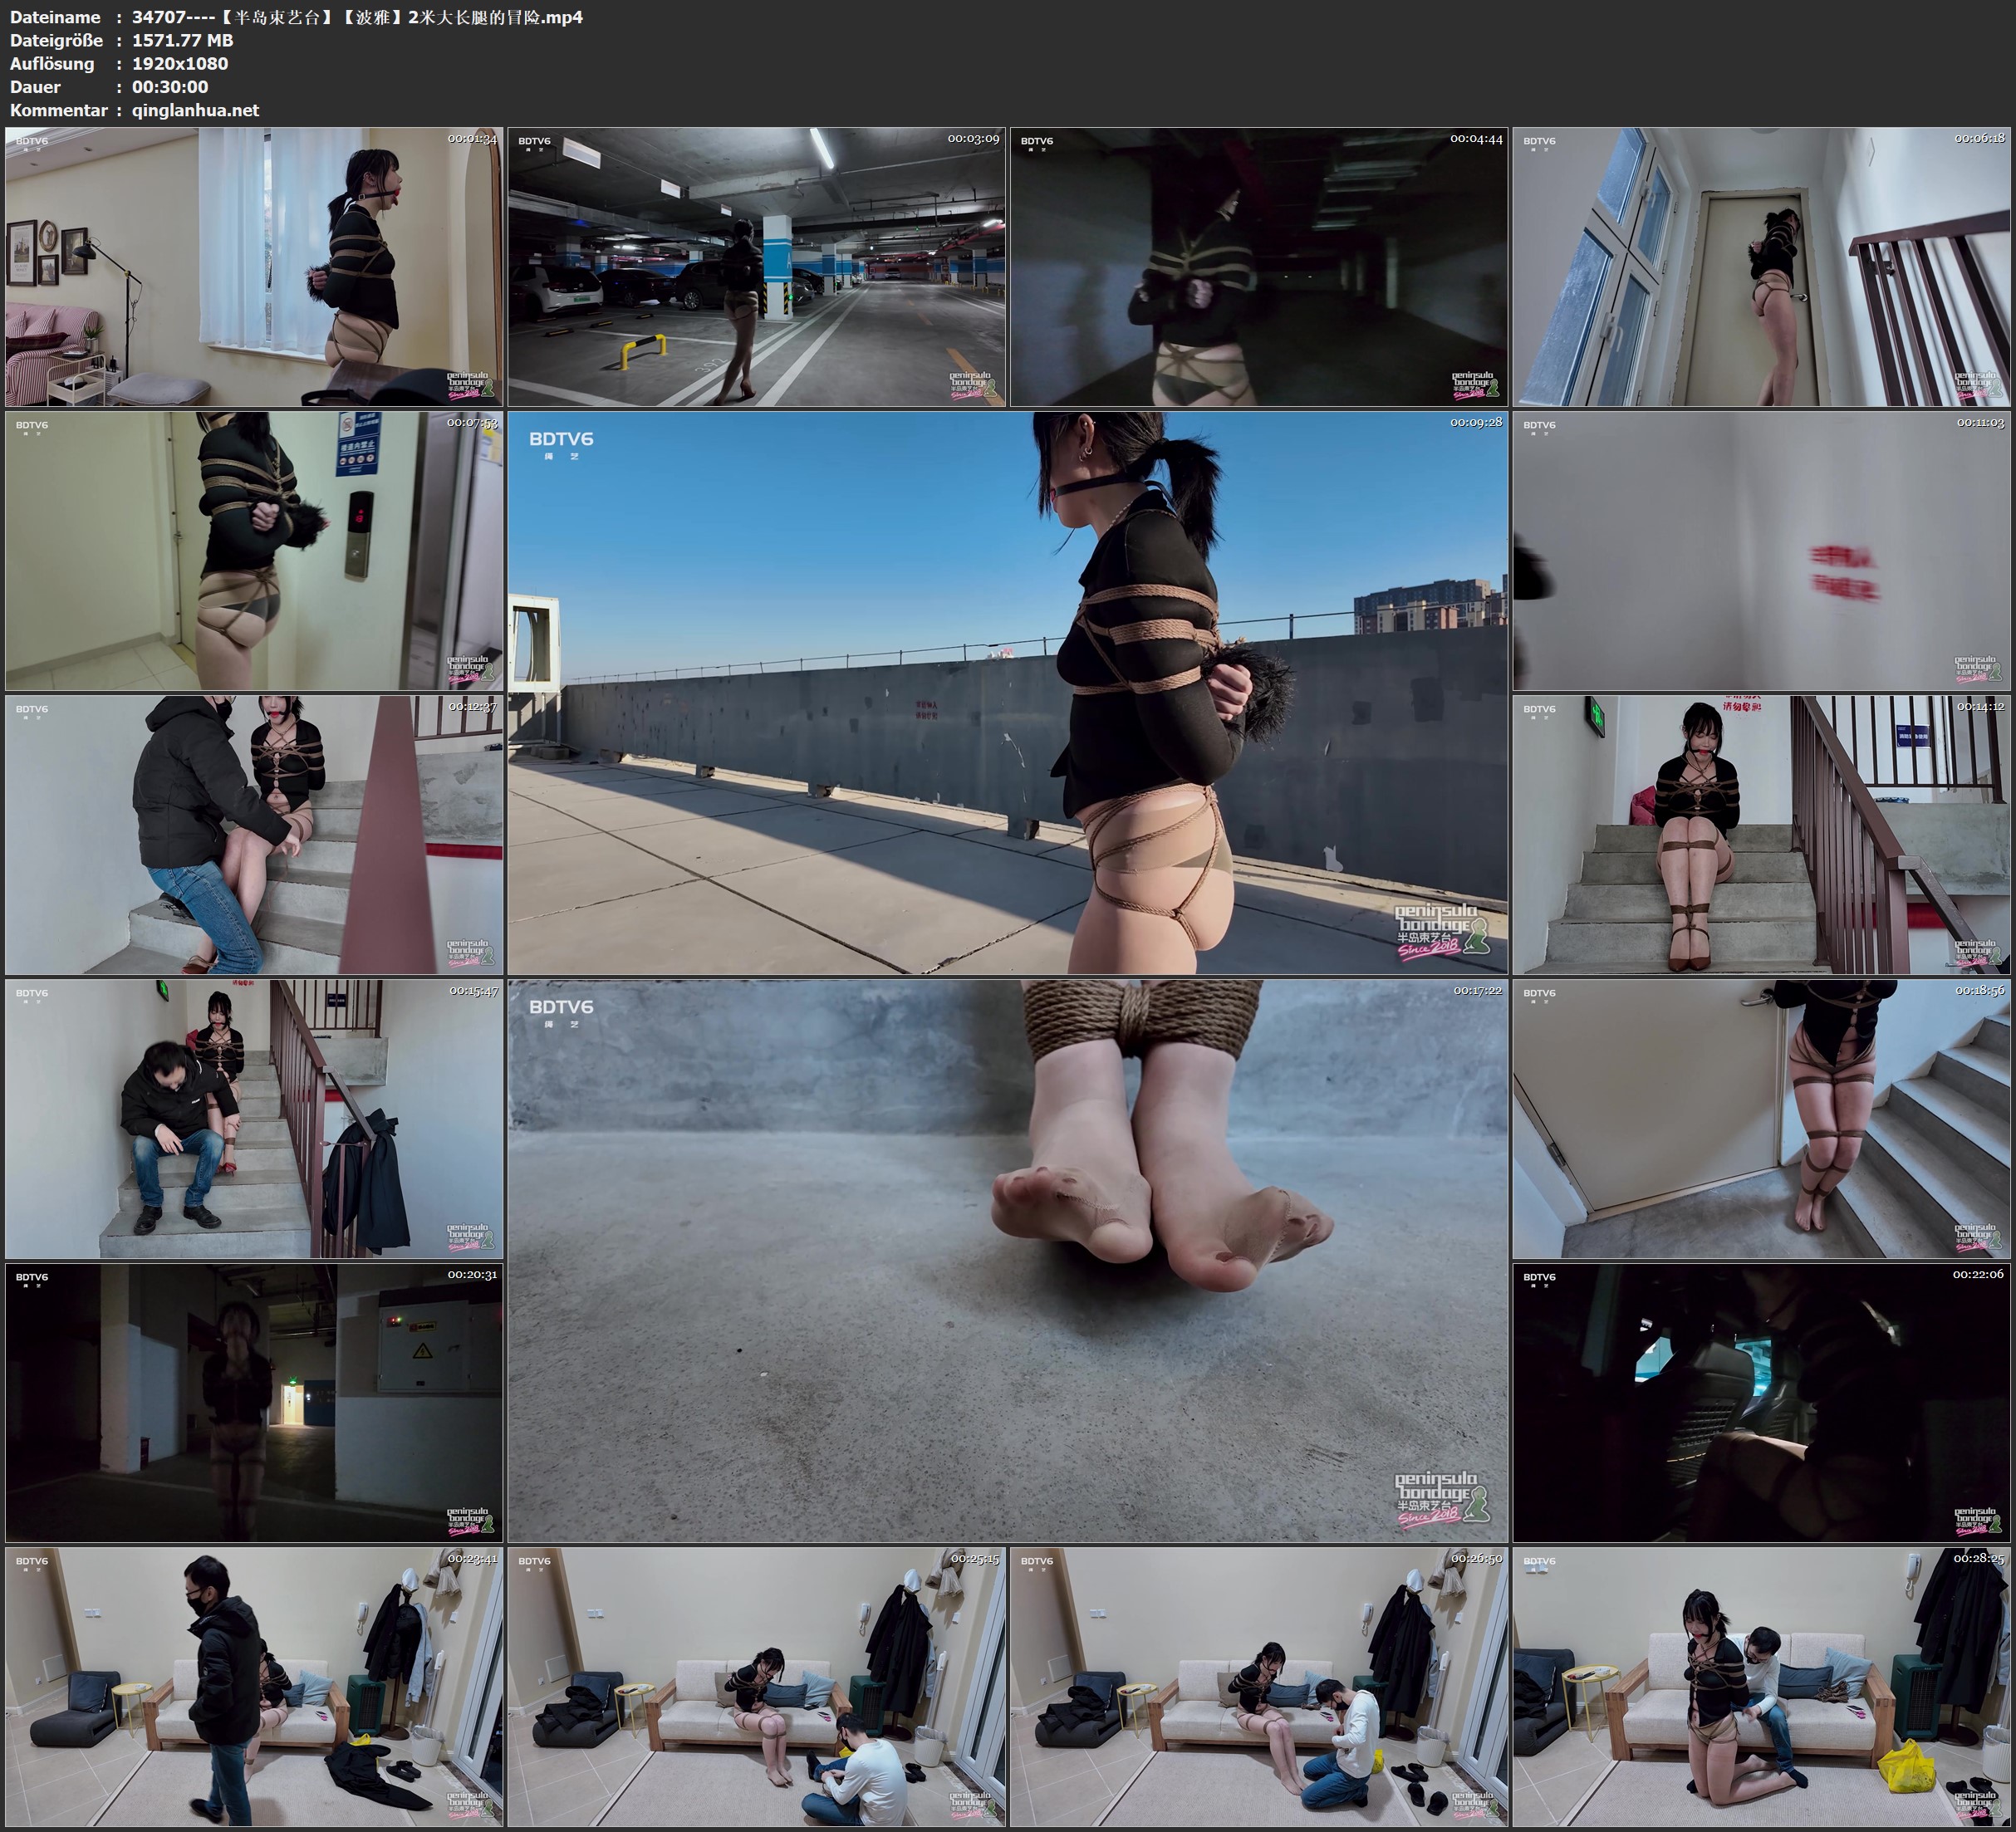
Task: Open the dark car interior thumbnail at 00:22:06
Action: click(x=1762, y=1402)
